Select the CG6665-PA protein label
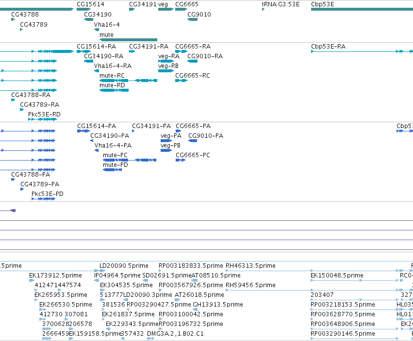This screenshot has width=413, height=341. [193, 126]
